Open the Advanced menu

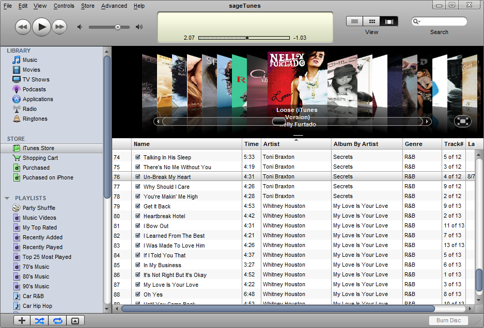[x=114, y=6]
